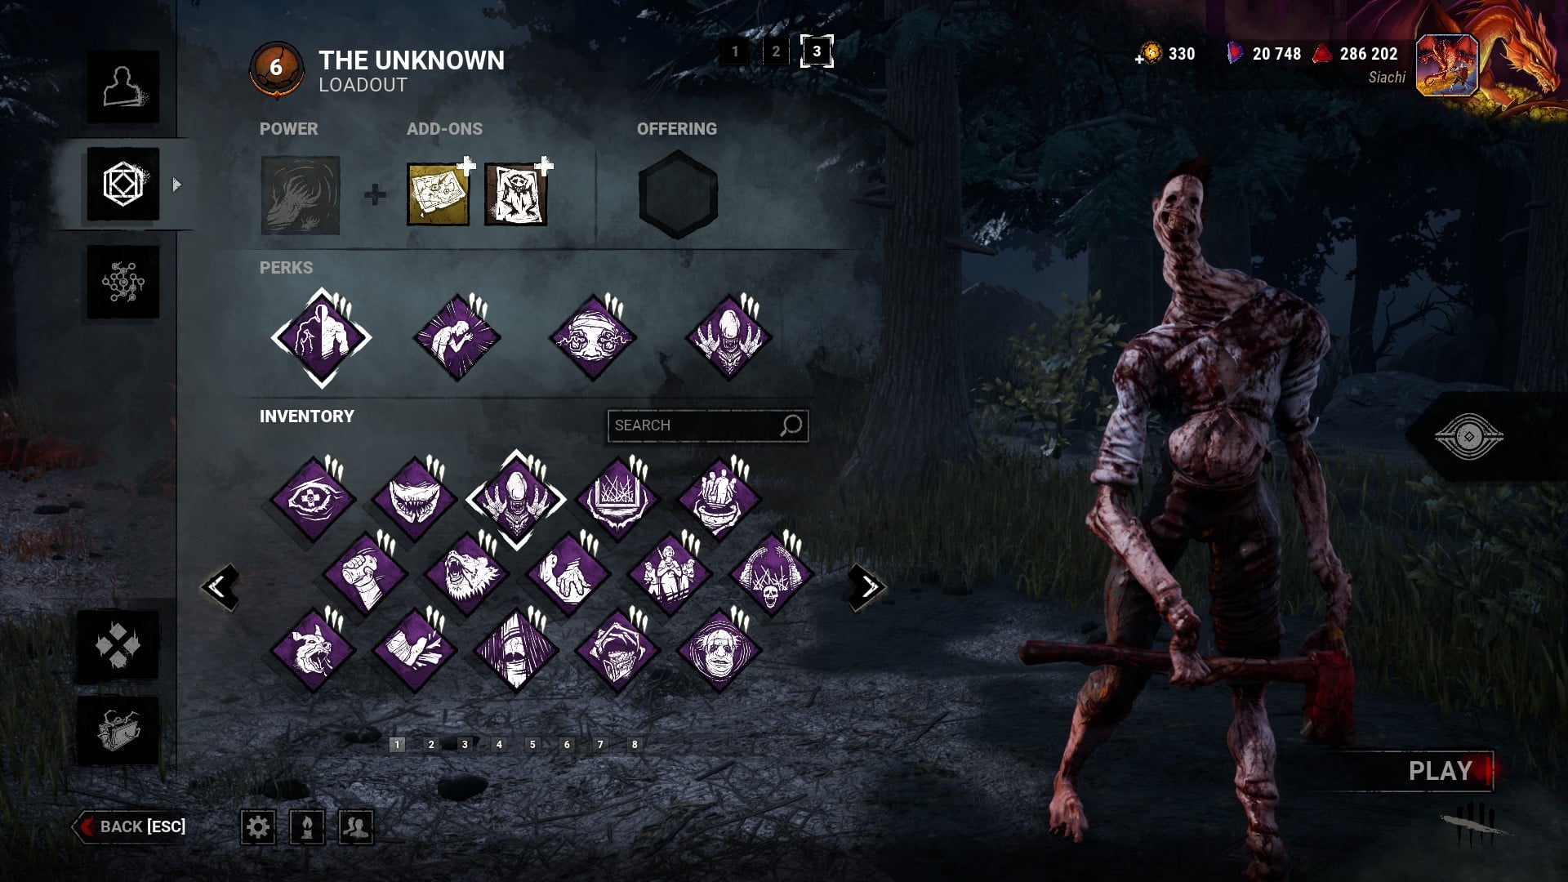Screen dimensions: 1568x882
Task: Select loadout preset 3
Action: 817,51
